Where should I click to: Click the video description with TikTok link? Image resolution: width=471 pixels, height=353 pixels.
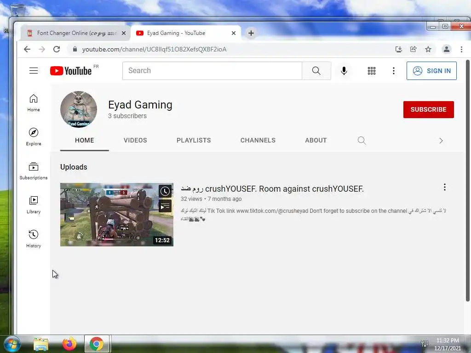[313, 215]
